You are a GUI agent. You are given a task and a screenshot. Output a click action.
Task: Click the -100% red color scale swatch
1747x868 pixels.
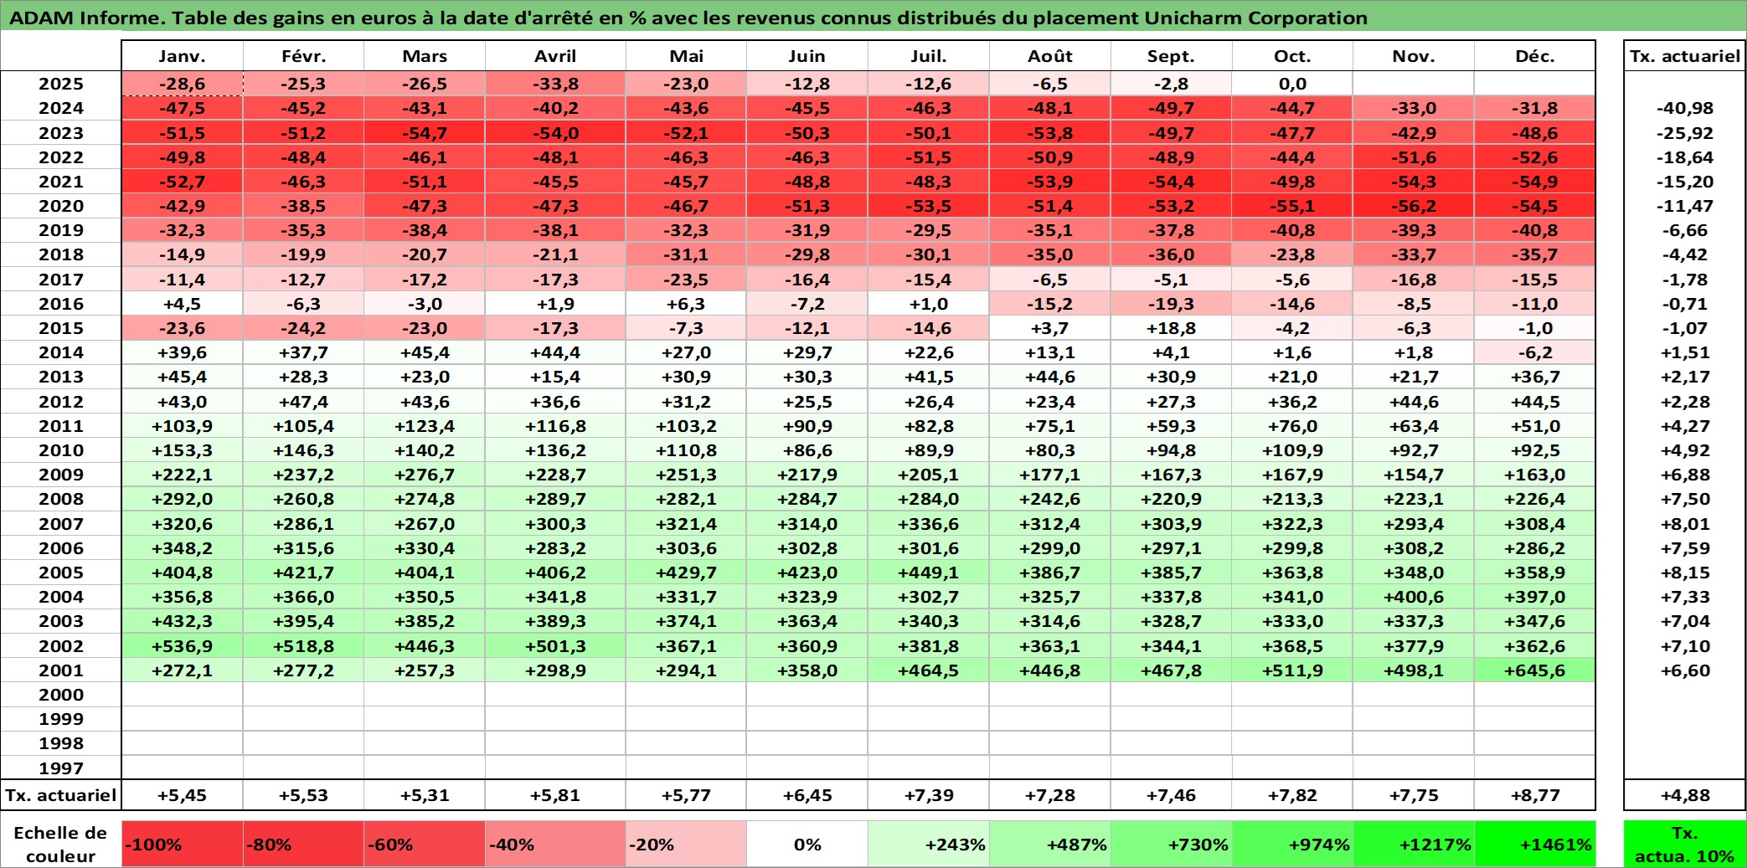(182, 844)
